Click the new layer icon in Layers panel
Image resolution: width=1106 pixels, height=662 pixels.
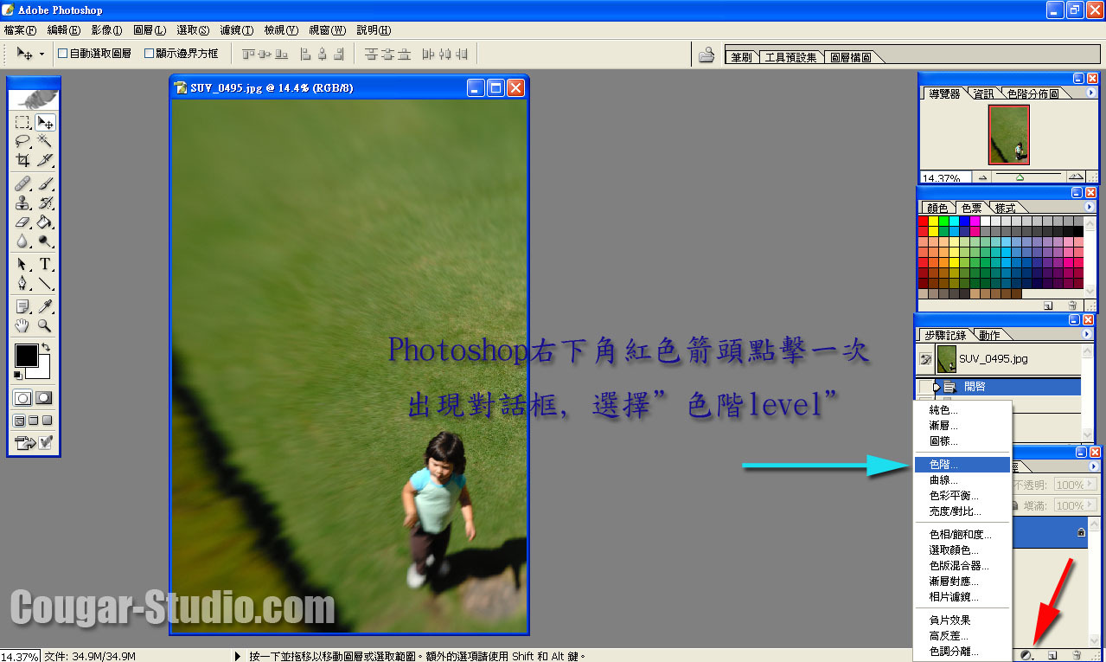(x=1052, y=655)
